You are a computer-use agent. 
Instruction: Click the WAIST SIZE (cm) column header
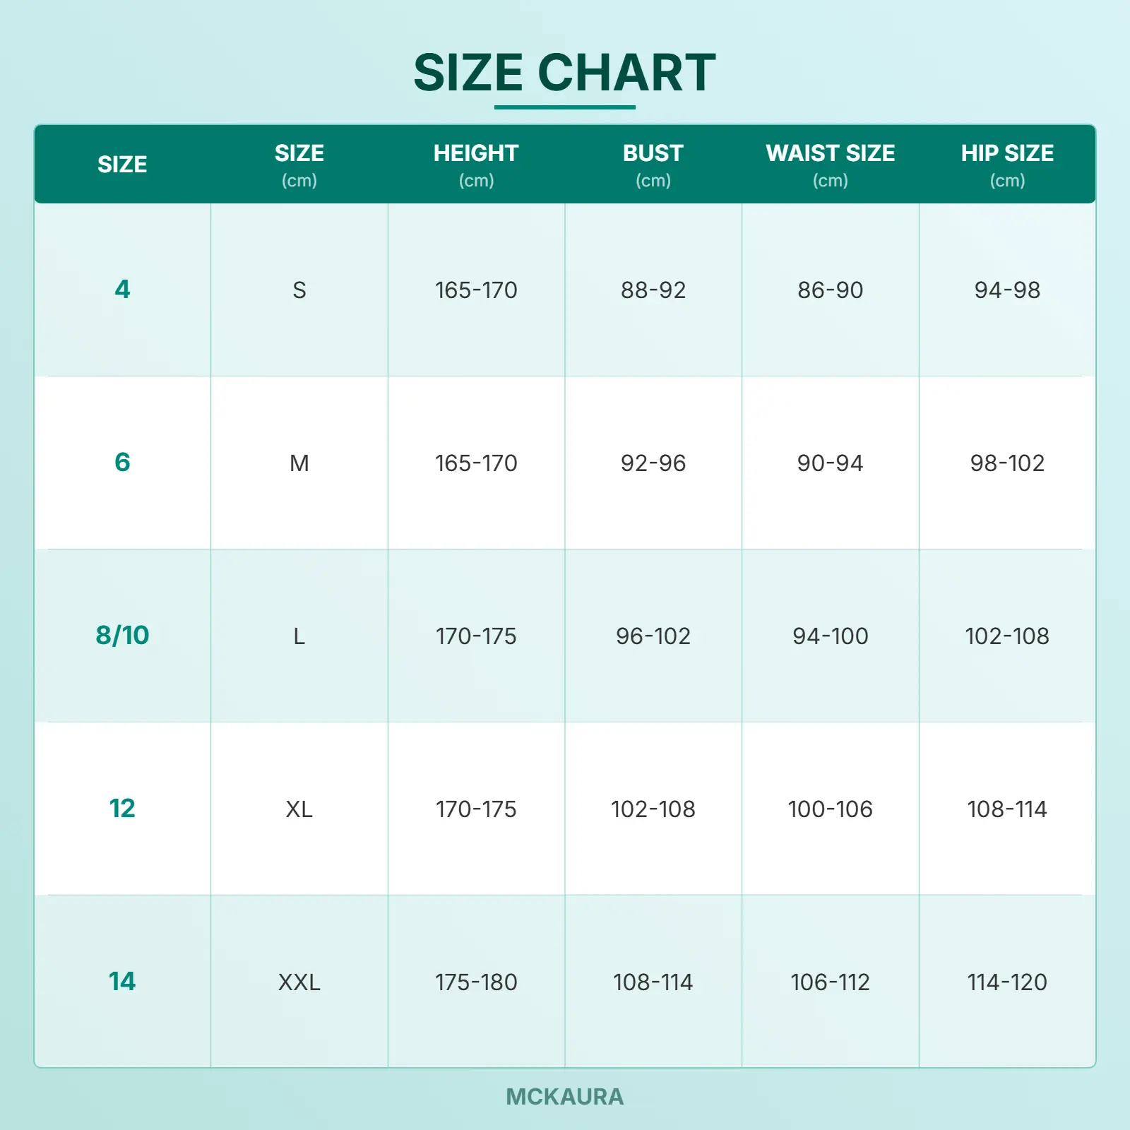[x=830, y=165]
